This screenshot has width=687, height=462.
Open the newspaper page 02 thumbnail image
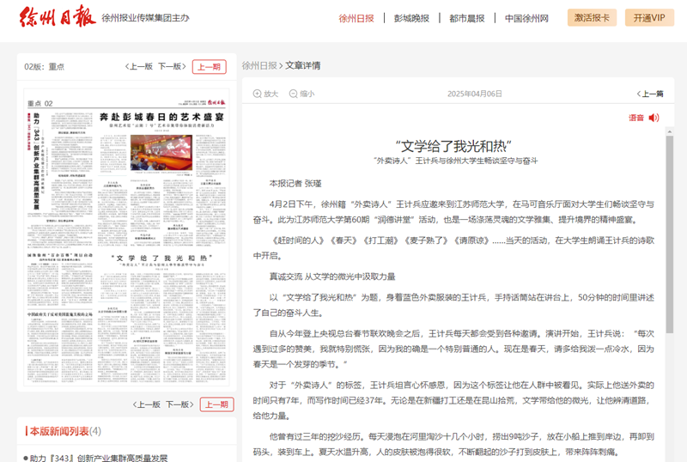point(126,239)
